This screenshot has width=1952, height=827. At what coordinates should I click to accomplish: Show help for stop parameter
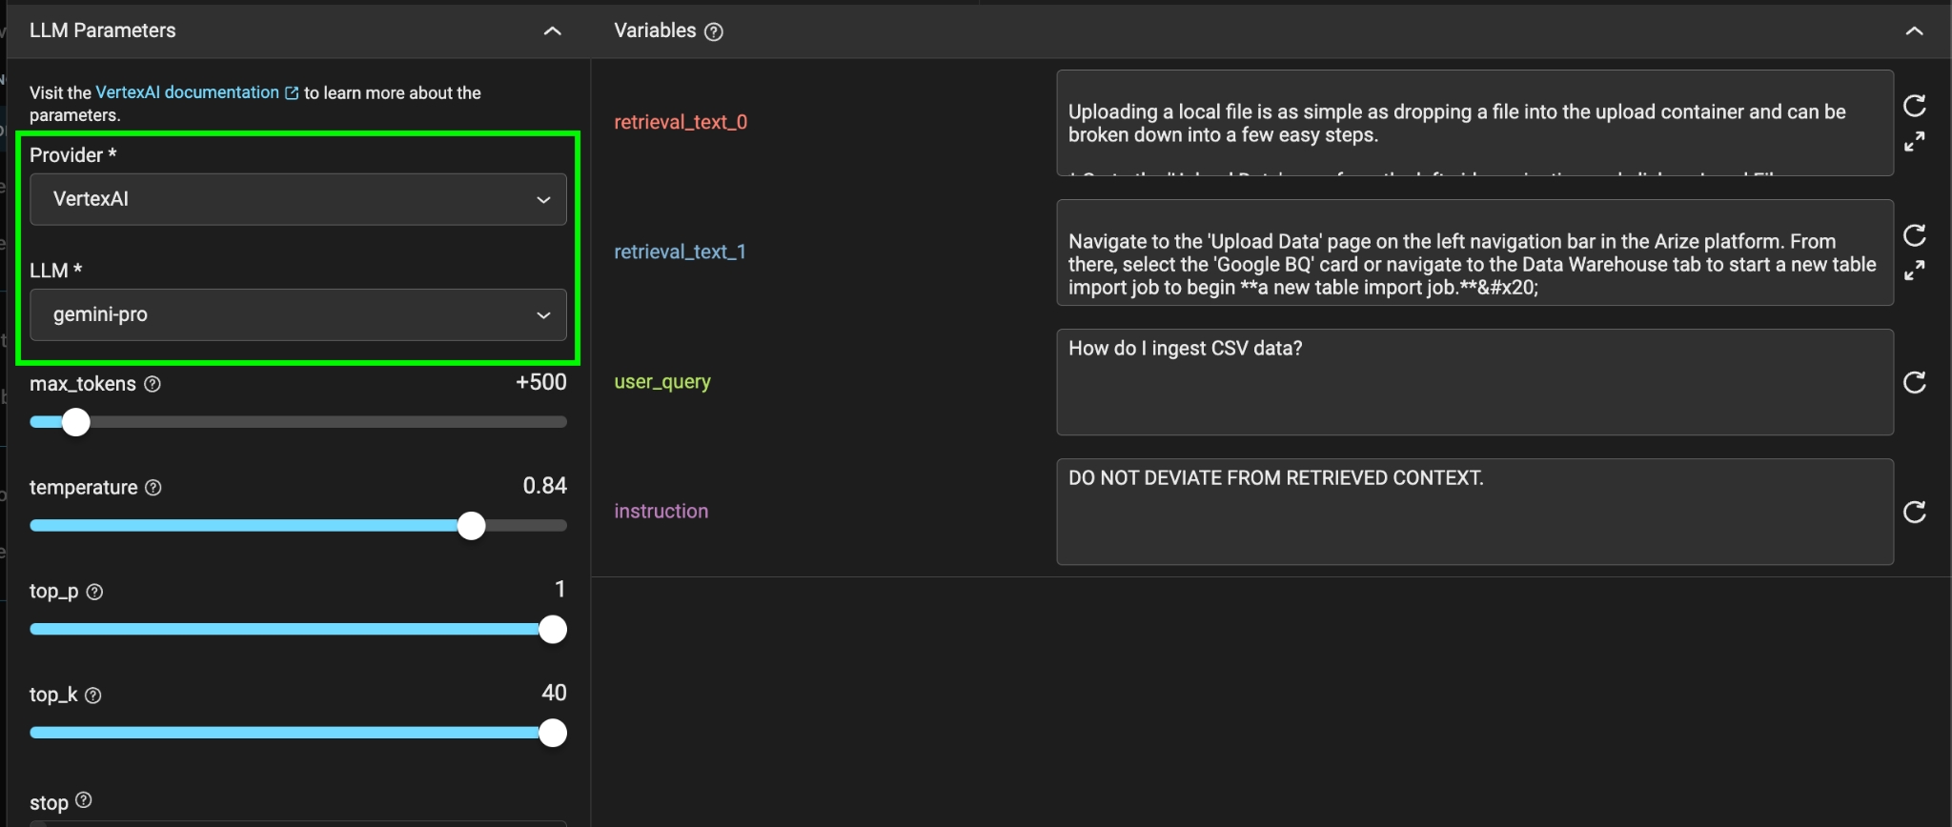pyautogui.click(x=84, y=800)
